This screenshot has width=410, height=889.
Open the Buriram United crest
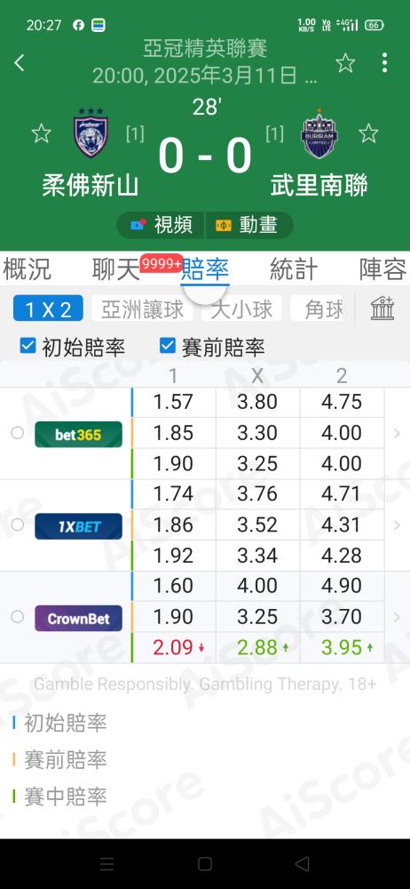click(319, 134)
